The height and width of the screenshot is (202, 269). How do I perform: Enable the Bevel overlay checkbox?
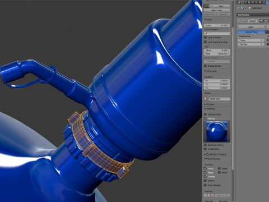[219, 172]
